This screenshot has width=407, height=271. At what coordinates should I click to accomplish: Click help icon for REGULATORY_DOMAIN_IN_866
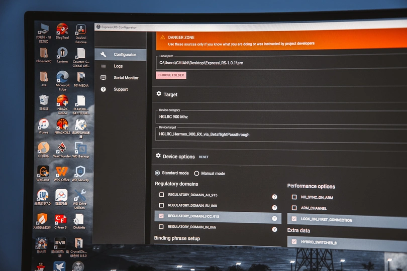tap(275, 229)
